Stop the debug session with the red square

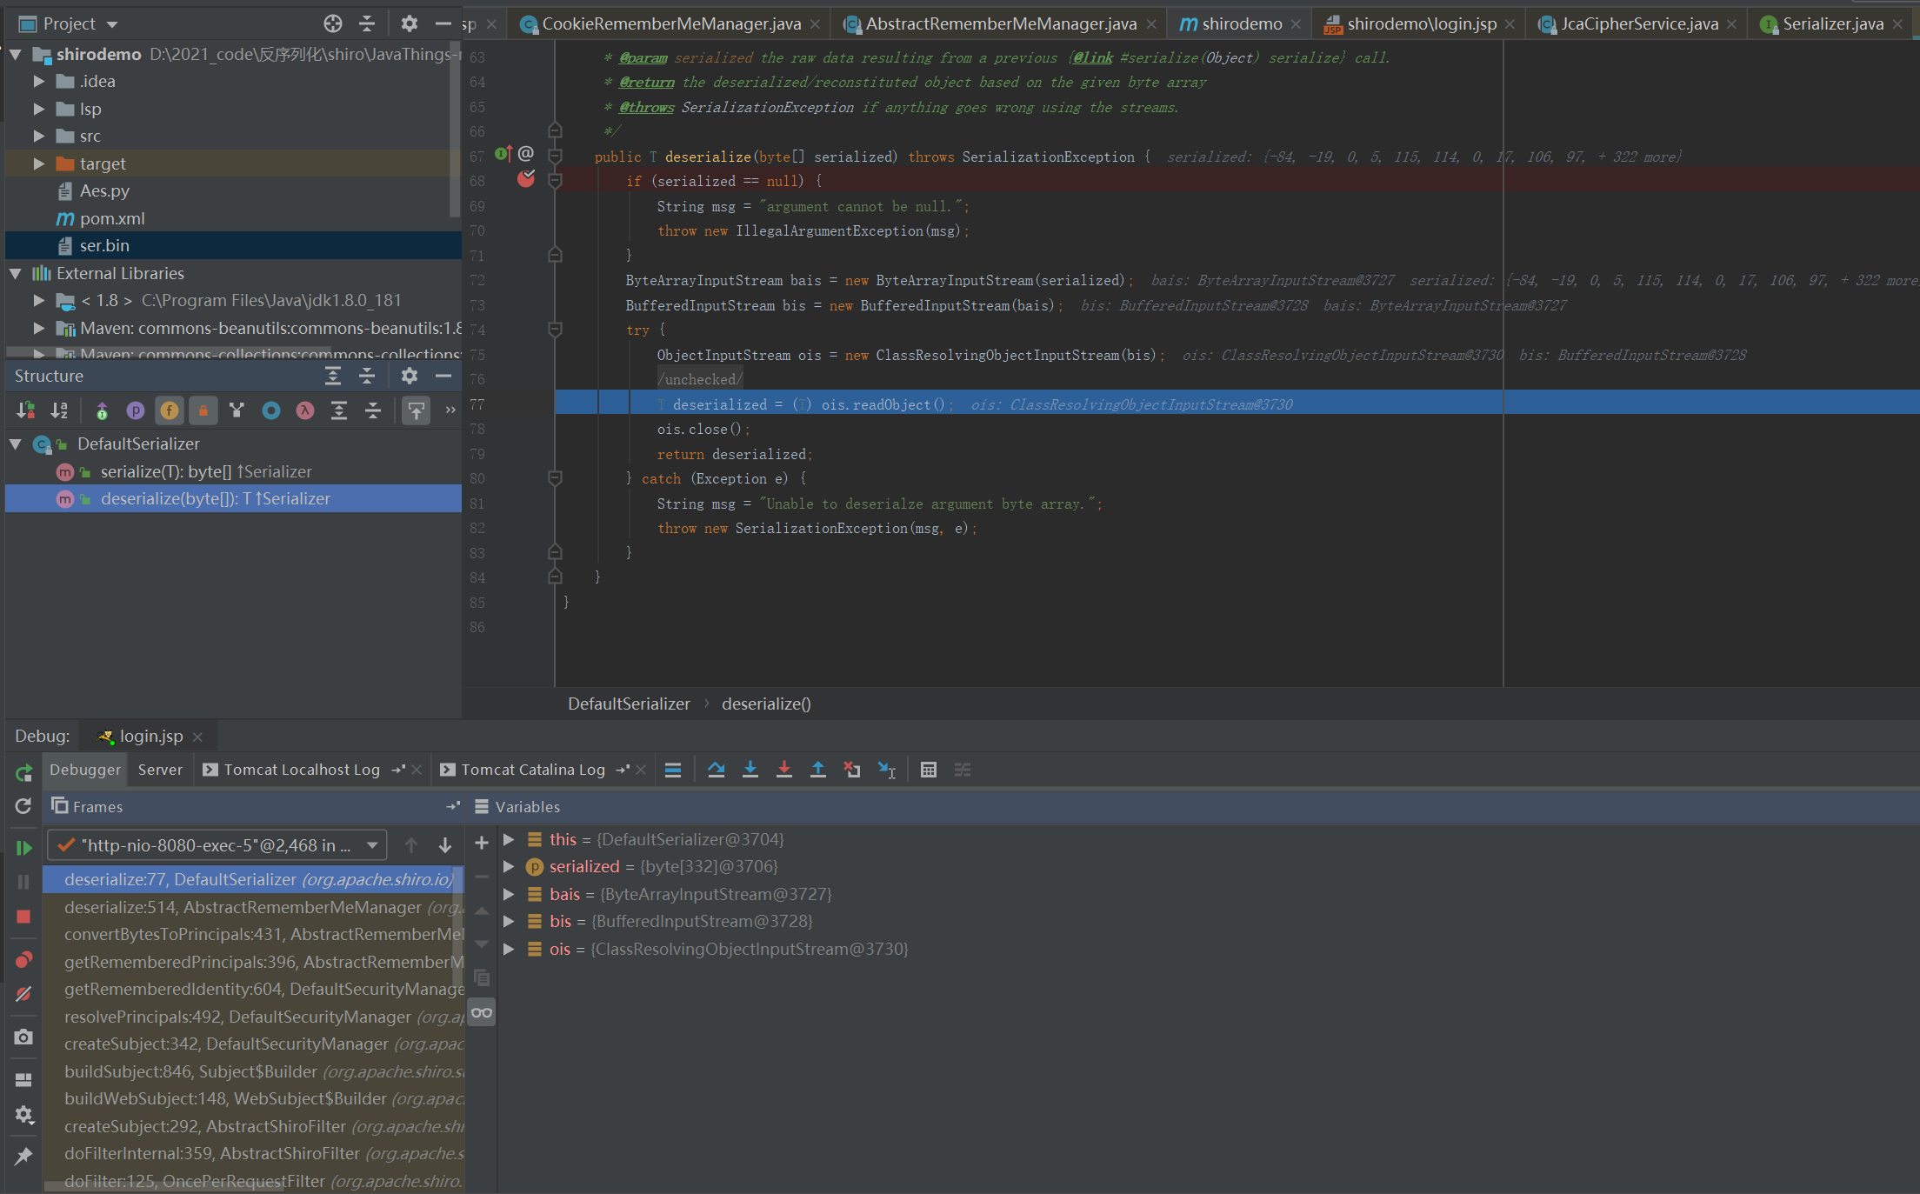(23, 917)
